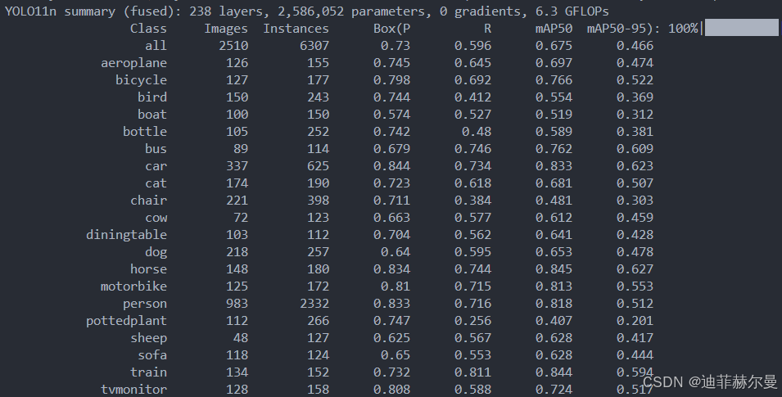
Task: Click the 'Class' column header
Action: (x=148, y=29)
